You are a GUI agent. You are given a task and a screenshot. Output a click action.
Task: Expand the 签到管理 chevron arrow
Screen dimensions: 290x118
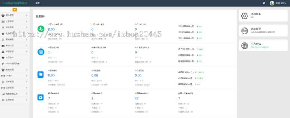click(x=27, y=100)
